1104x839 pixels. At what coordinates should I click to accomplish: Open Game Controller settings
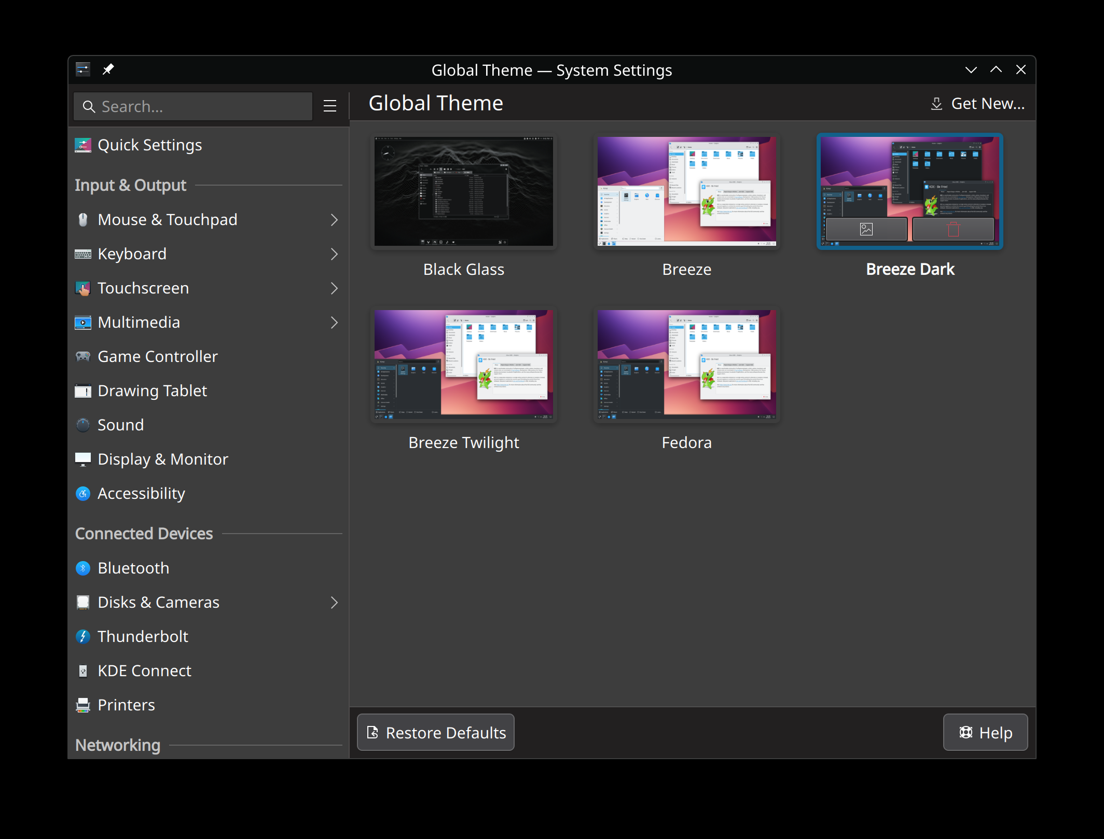click(208, 357)
